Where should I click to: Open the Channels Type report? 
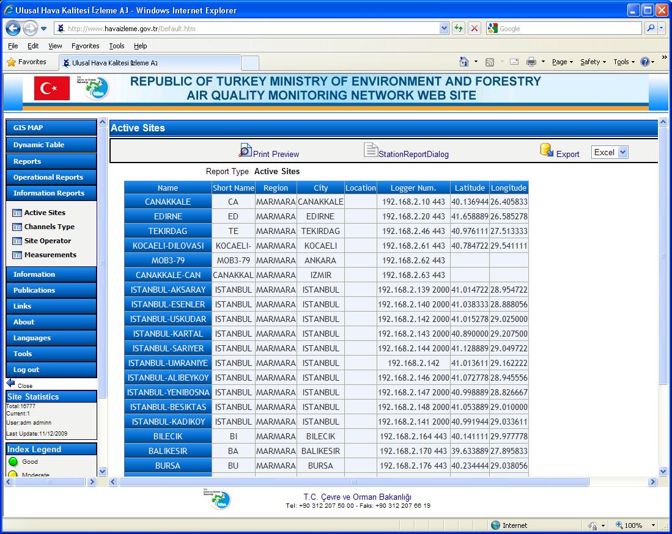tap(49, 226)
